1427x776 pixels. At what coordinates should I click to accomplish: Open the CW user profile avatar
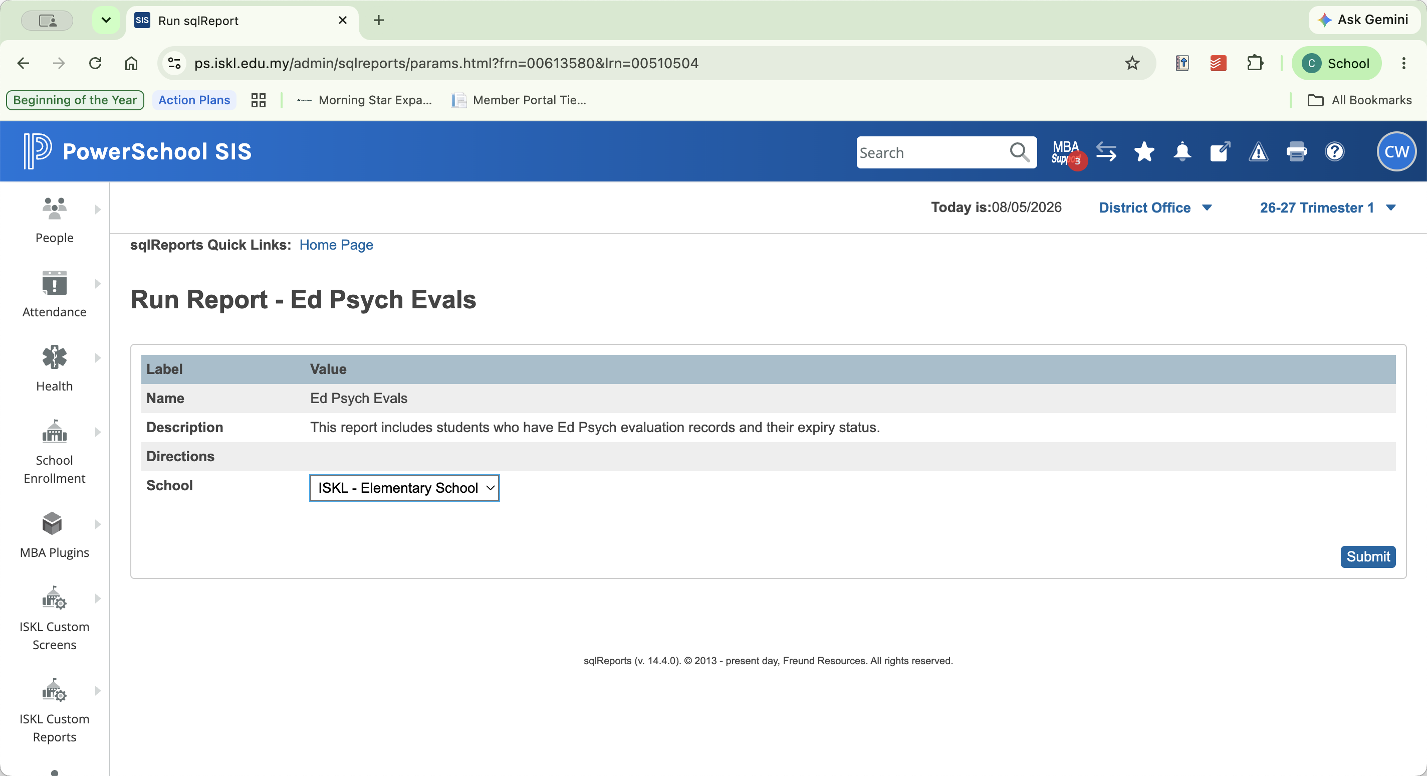point(1396,151)
